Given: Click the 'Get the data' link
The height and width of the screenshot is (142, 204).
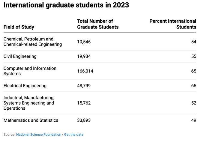Looking at the screenshot, I should click(x=73, y=135).
